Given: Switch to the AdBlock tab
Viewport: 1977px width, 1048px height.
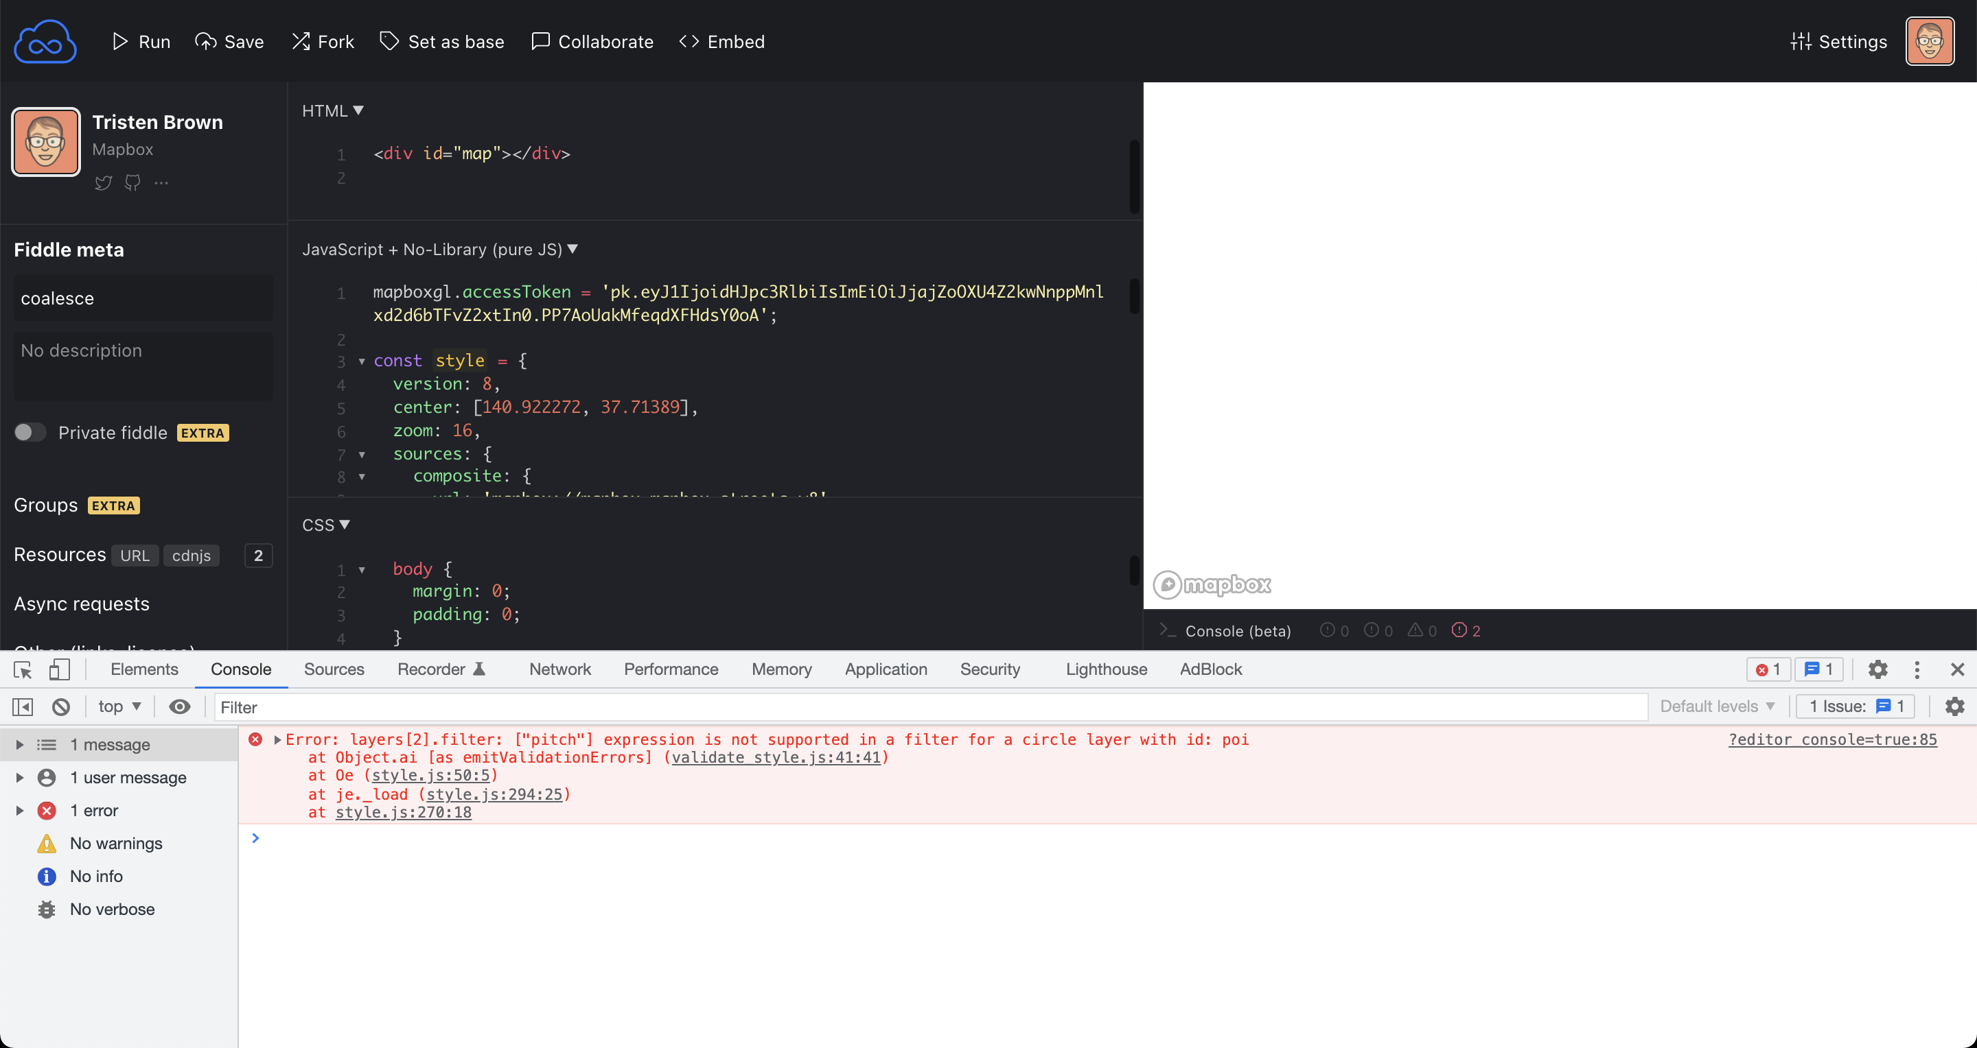Looking at the screenshot, I should tap(1210, 669).
